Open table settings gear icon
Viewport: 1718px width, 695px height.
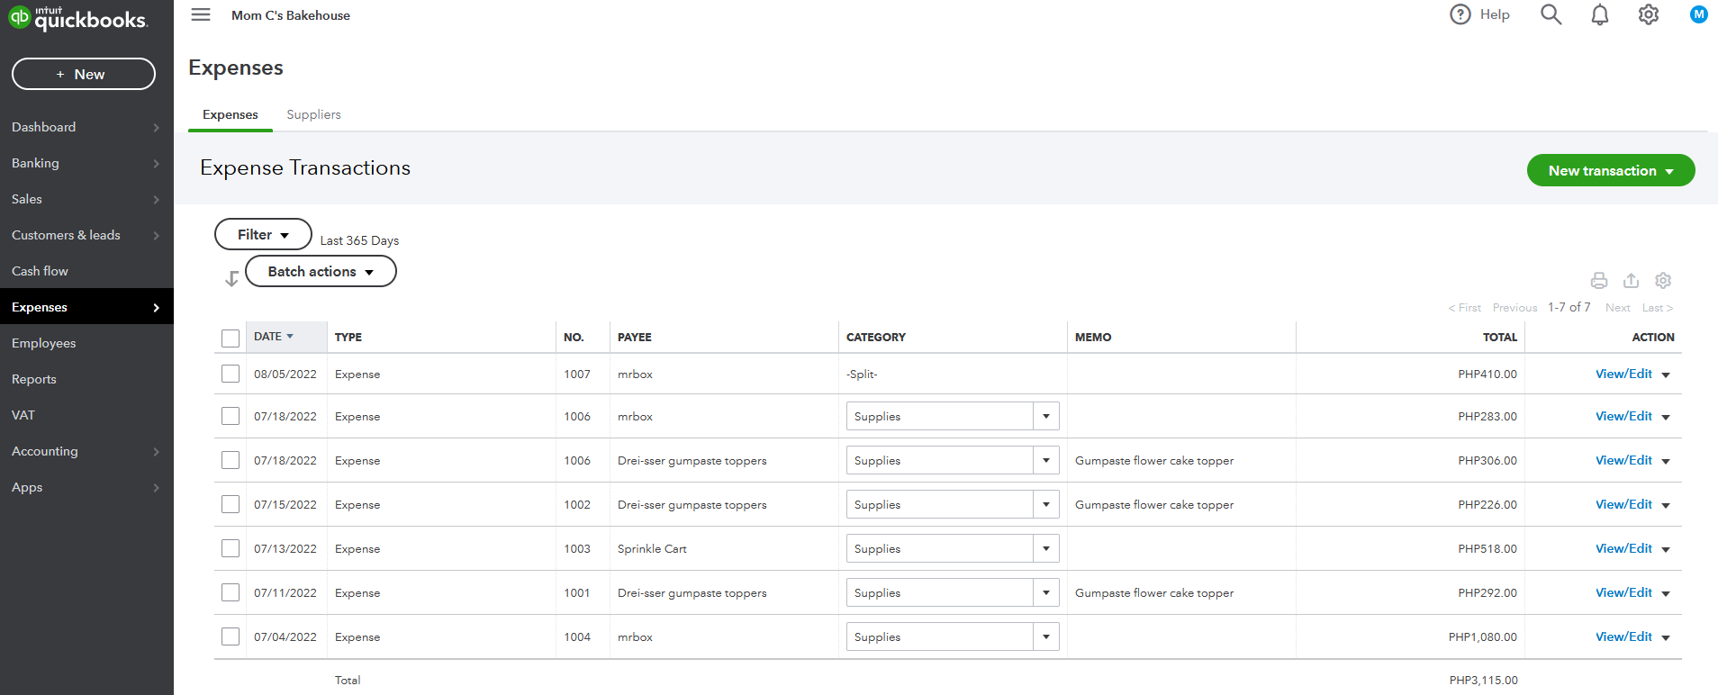(x=1663, y=281)
